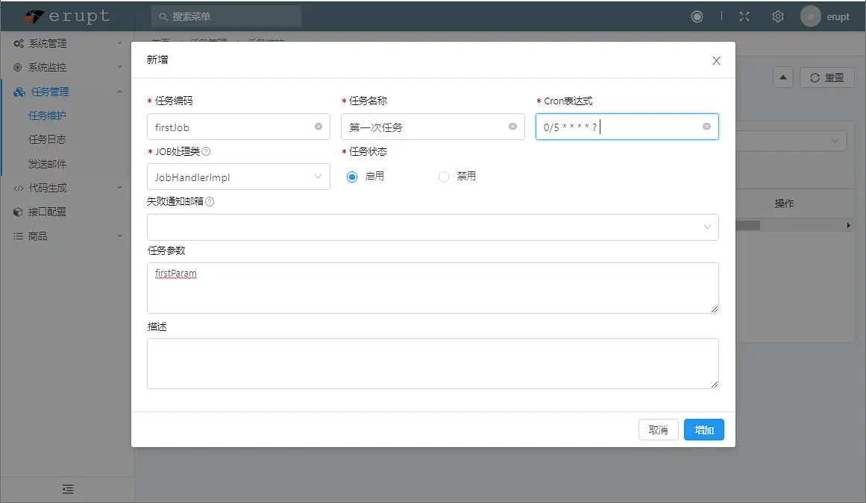Open the 失败通知邮箱 dropdown

(707, 227)
